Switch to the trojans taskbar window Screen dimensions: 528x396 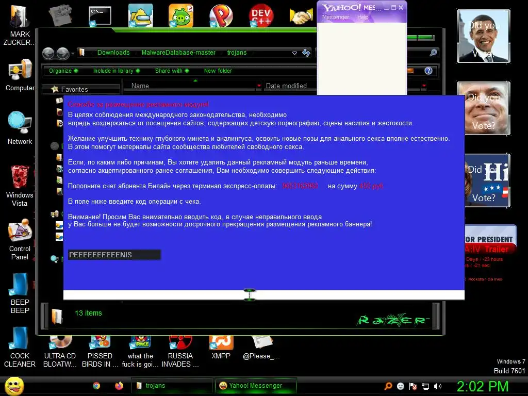172,386
